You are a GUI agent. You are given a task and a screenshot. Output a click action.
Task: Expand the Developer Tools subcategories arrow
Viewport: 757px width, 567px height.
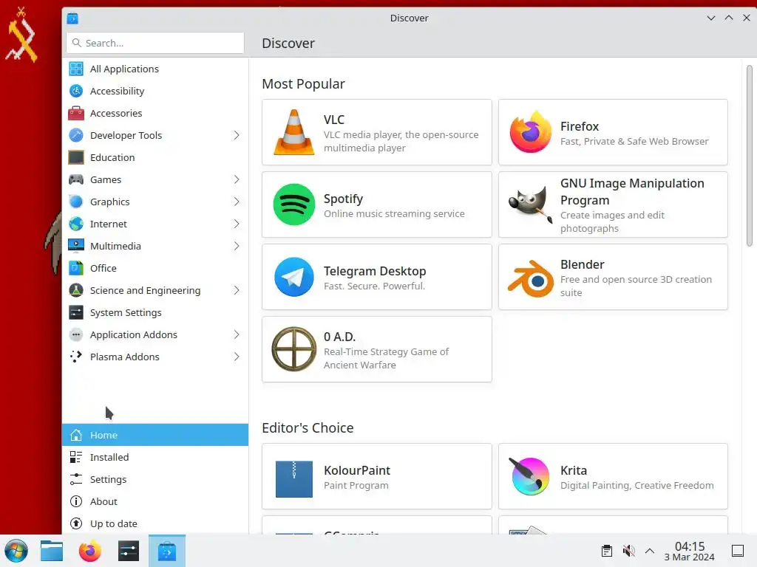click(x=237, y=135)
